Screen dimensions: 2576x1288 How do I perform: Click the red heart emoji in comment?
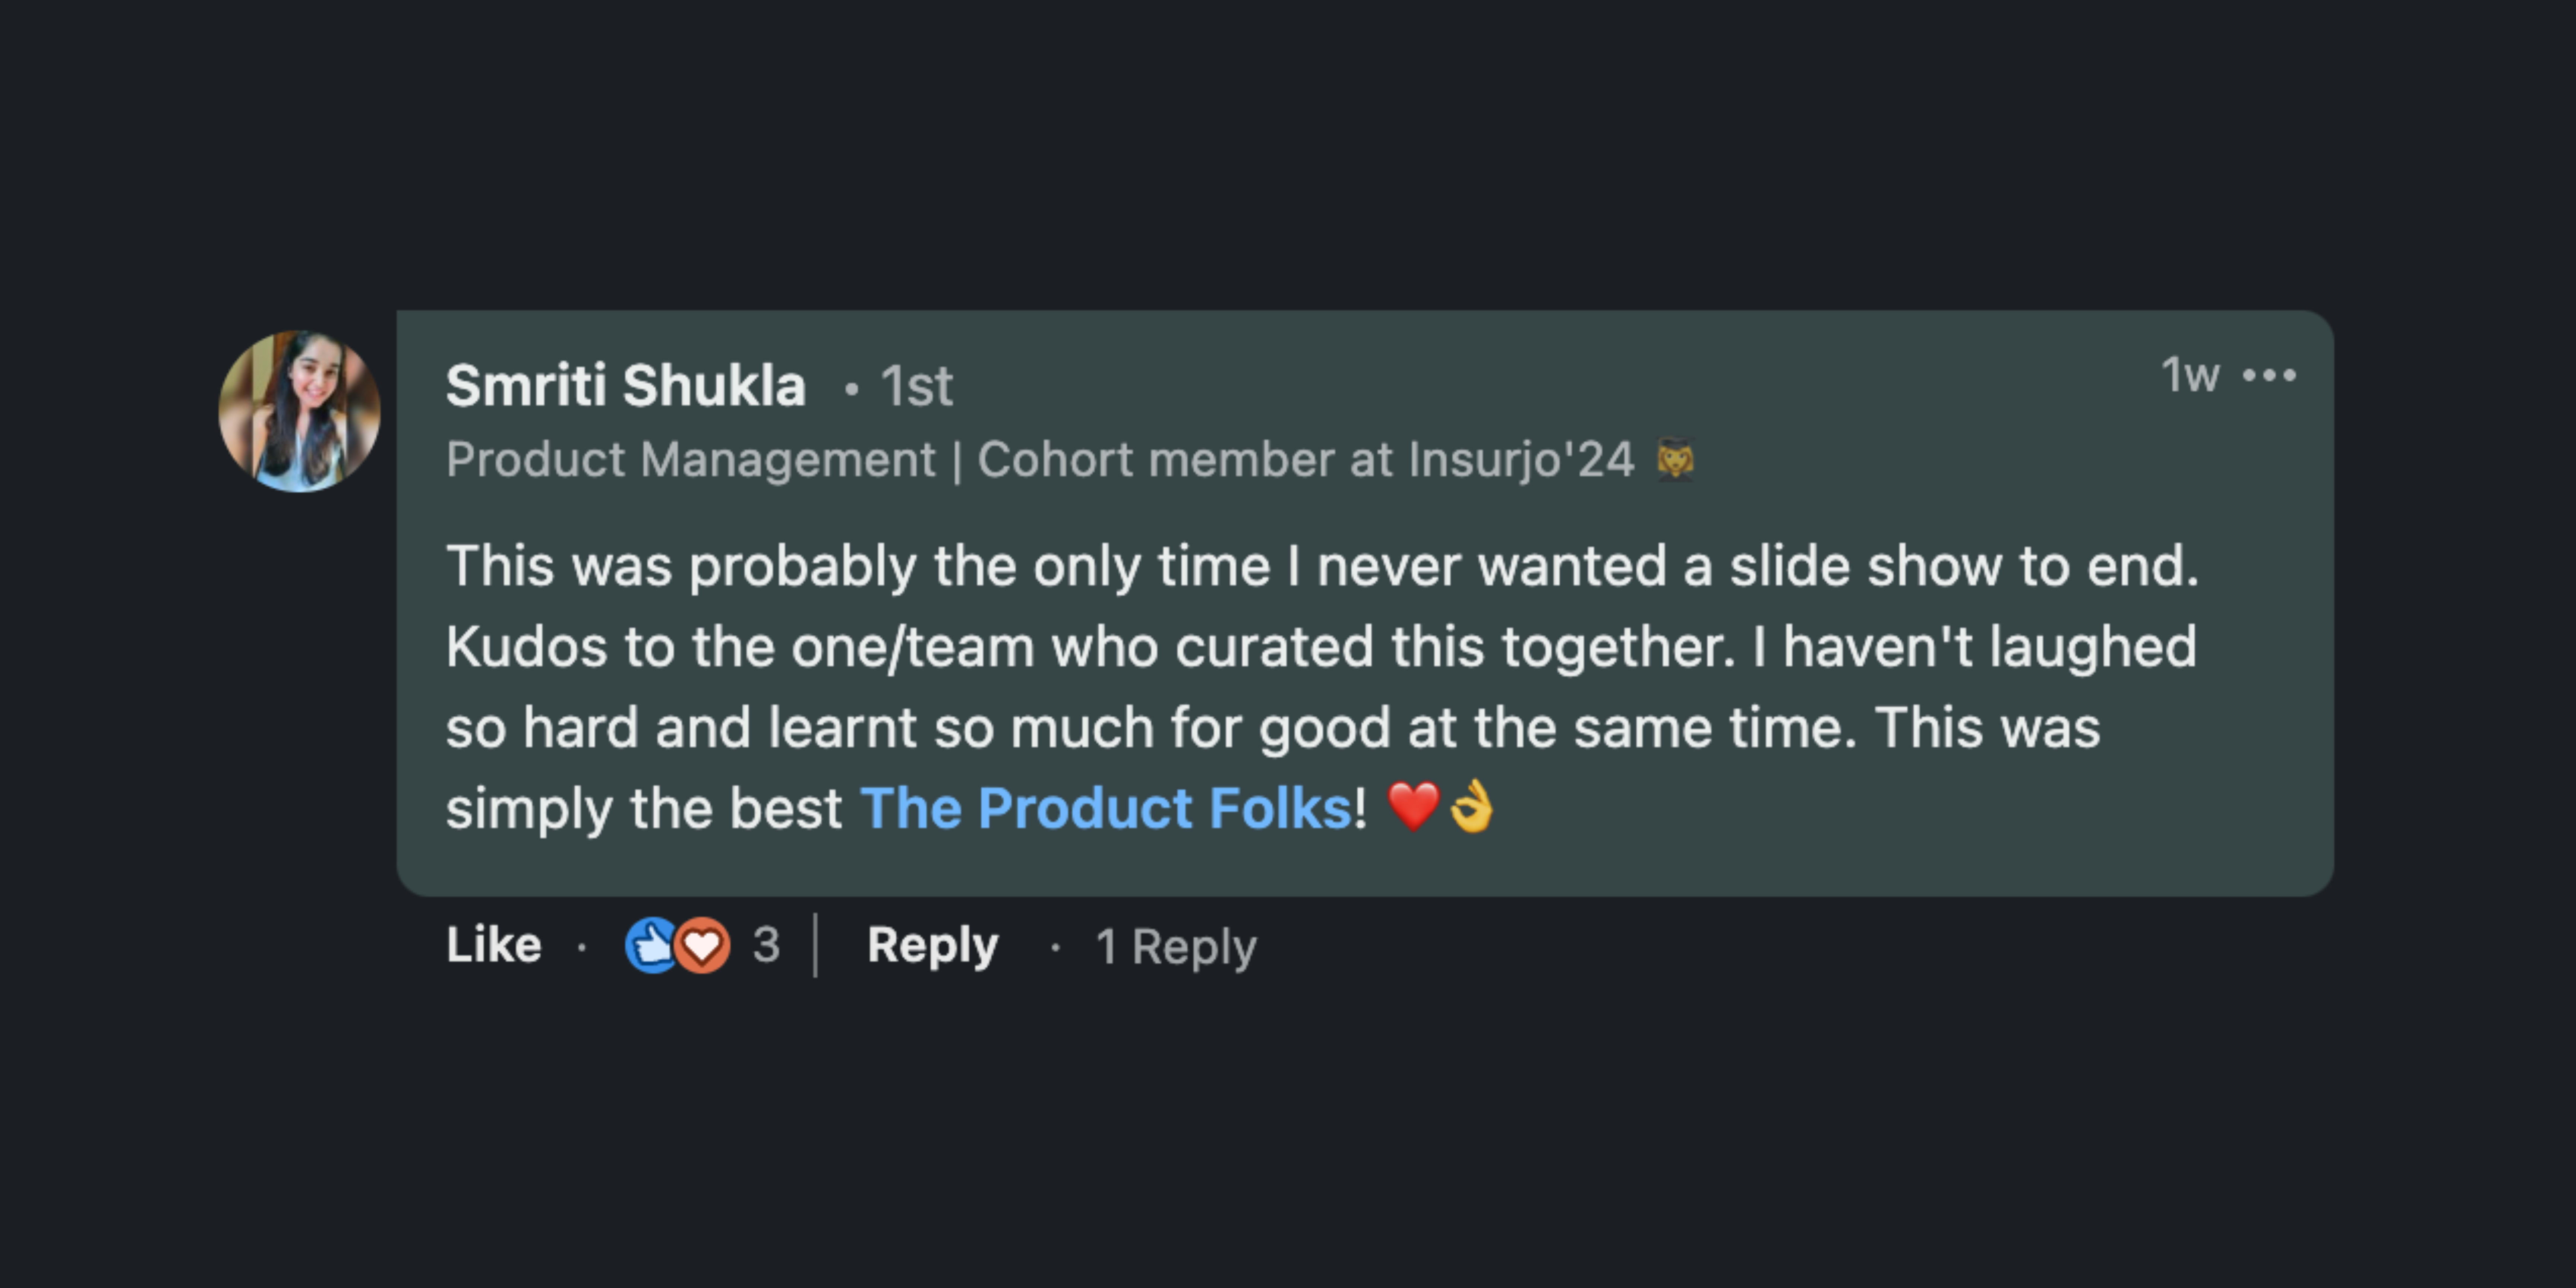tap(1413, 806)
